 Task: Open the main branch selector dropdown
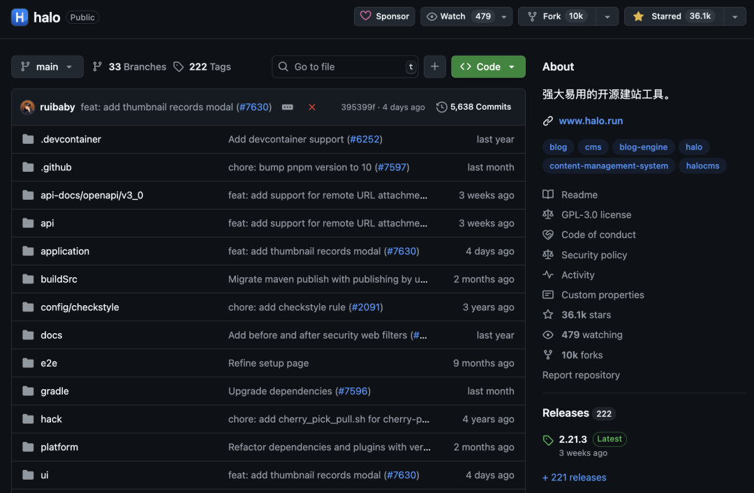pos(47,67)
